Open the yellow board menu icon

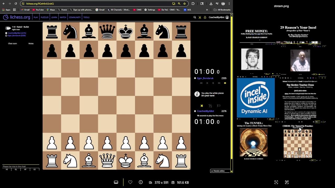click(x=225, y=83)
